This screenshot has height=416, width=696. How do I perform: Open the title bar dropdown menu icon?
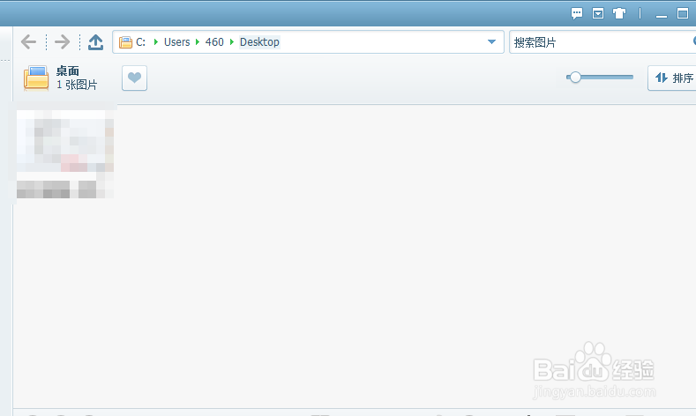598,13
